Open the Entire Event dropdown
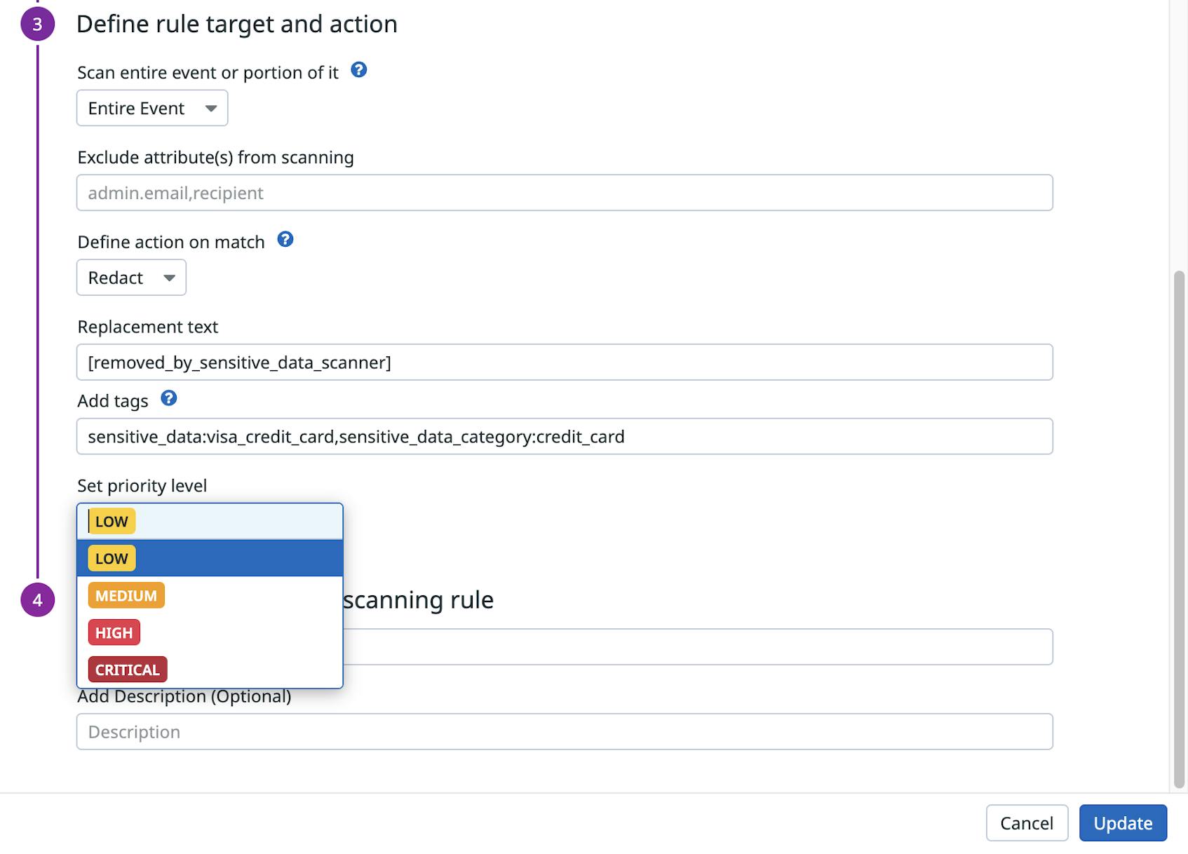Viewport: 1188px width, 854px height. tap(151, 107)
